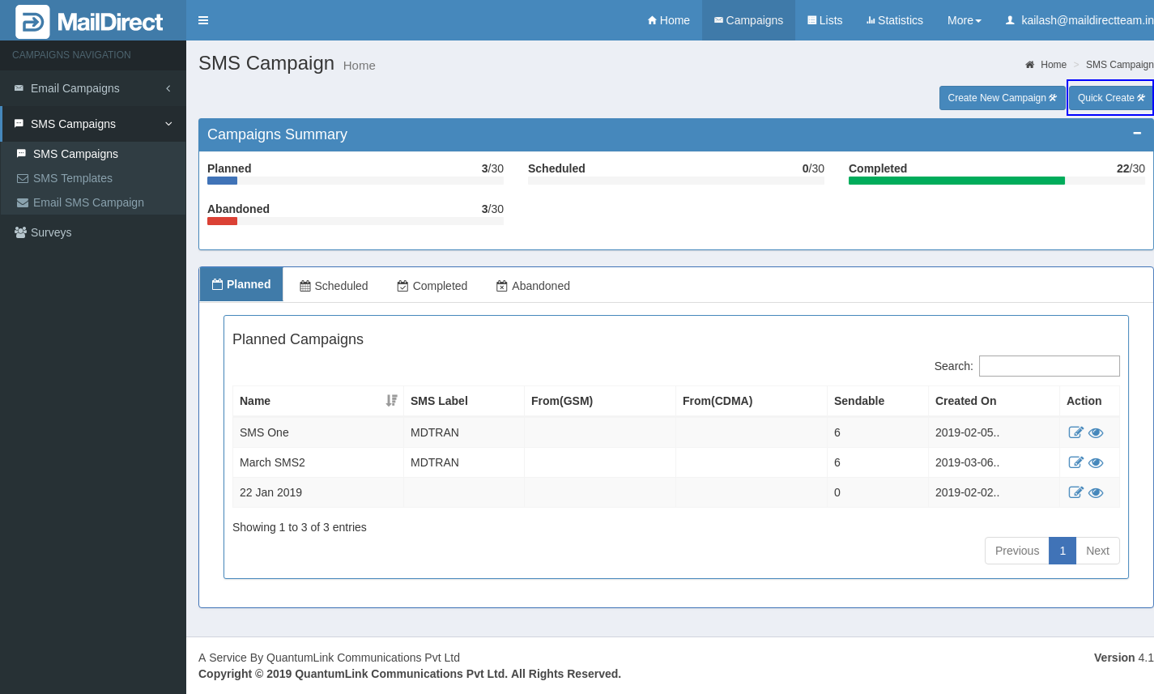View 22 Jan 2019 campaign eye icon

coord(1096,492)
